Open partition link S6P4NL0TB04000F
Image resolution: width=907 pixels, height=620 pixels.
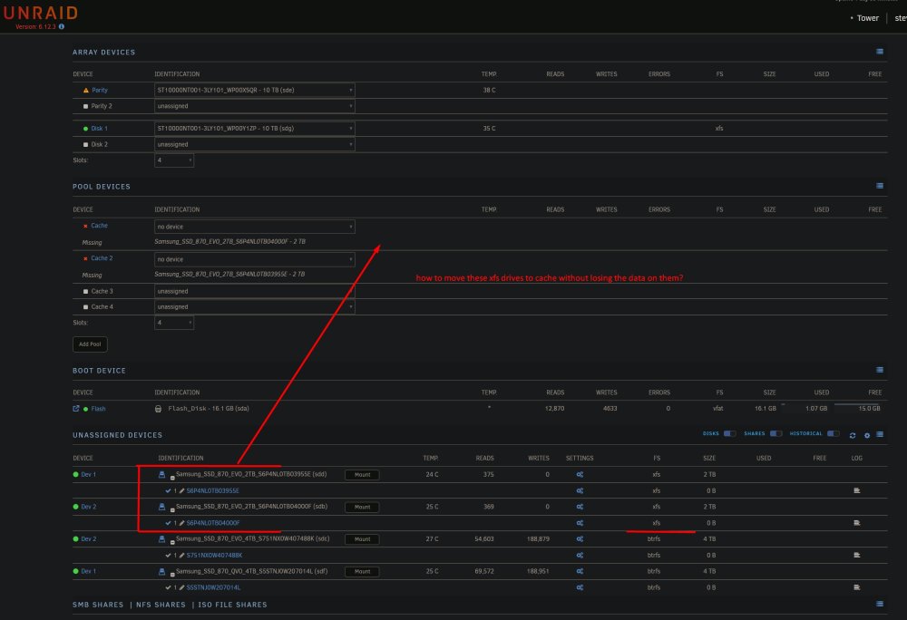pos(213,523)
